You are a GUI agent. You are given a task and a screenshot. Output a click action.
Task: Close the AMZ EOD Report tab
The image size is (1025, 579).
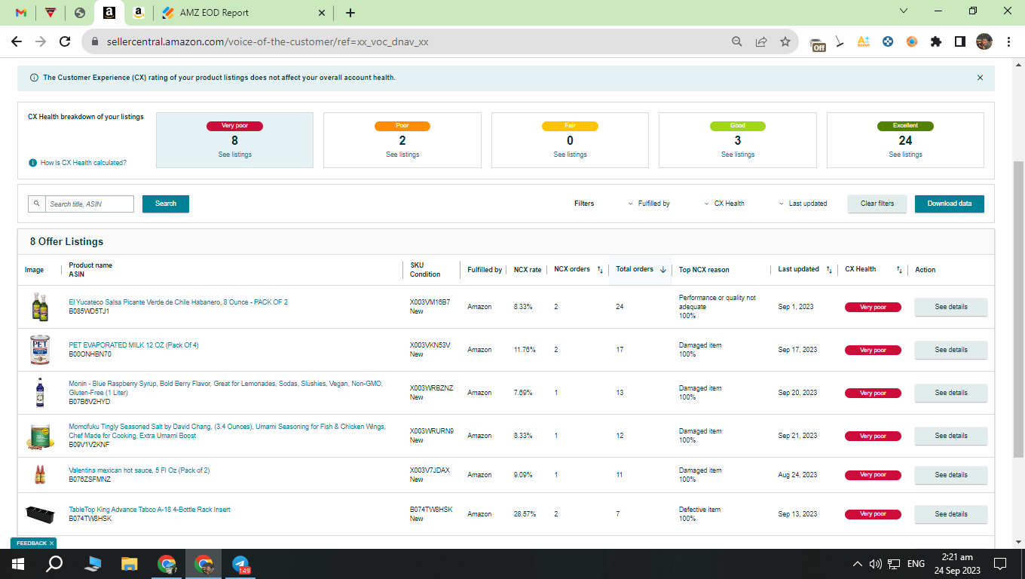[322, 13]
